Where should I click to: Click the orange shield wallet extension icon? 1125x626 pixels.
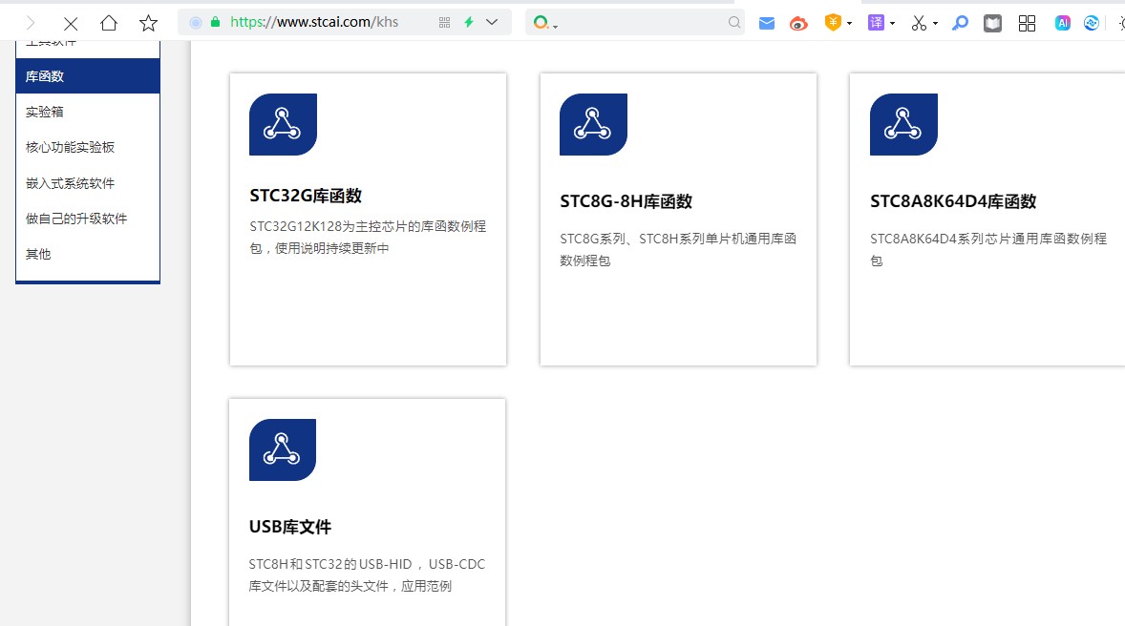833,22
